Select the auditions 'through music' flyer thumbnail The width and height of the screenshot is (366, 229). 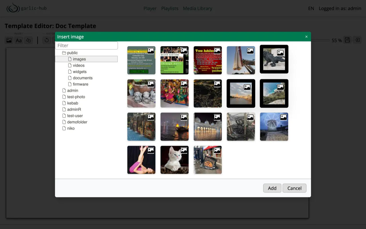[x=174, y=60]
